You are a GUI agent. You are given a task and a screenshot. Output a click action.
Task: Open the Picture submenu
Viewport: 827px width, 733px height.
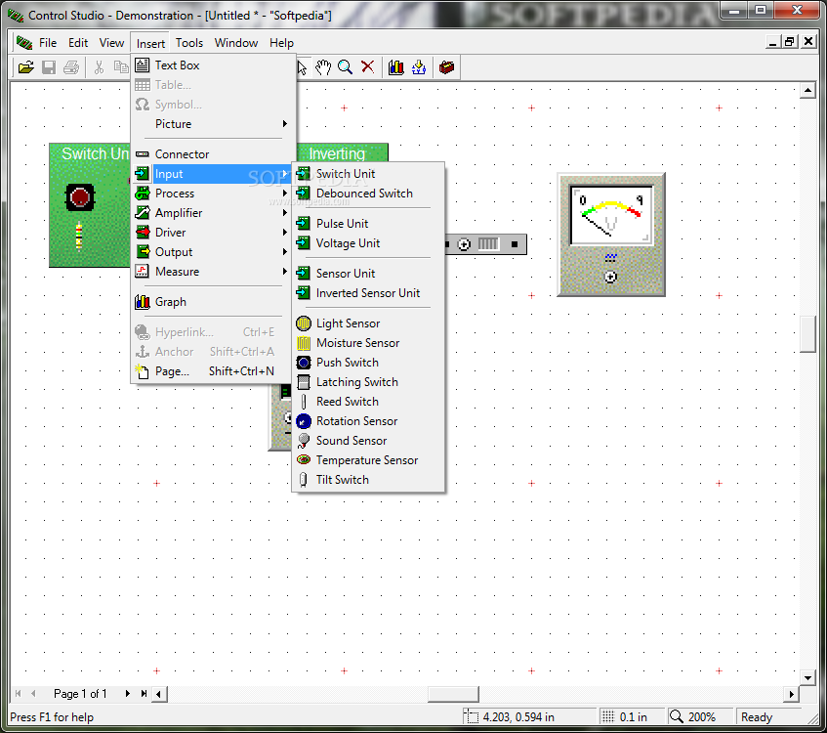213,124
